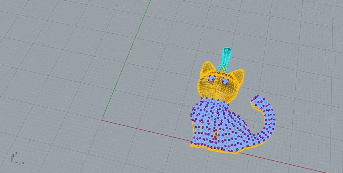Click the cat's left eye gem cluster
This screenshot has height=173, width=343.
point(212,78)
